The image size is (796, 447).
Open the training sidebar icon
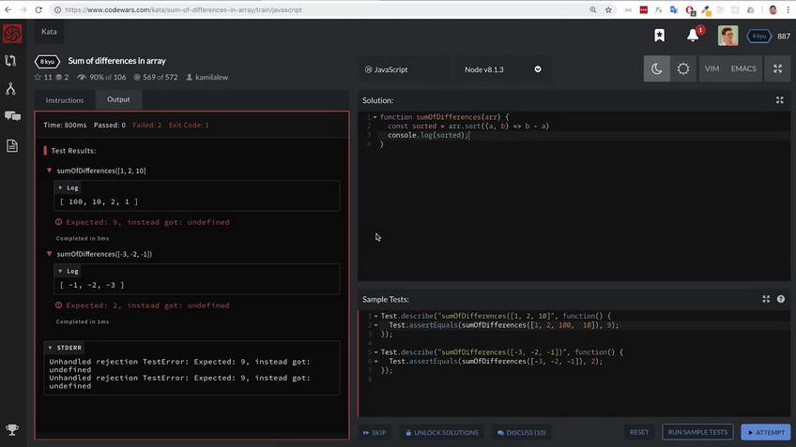coord(10,61)
